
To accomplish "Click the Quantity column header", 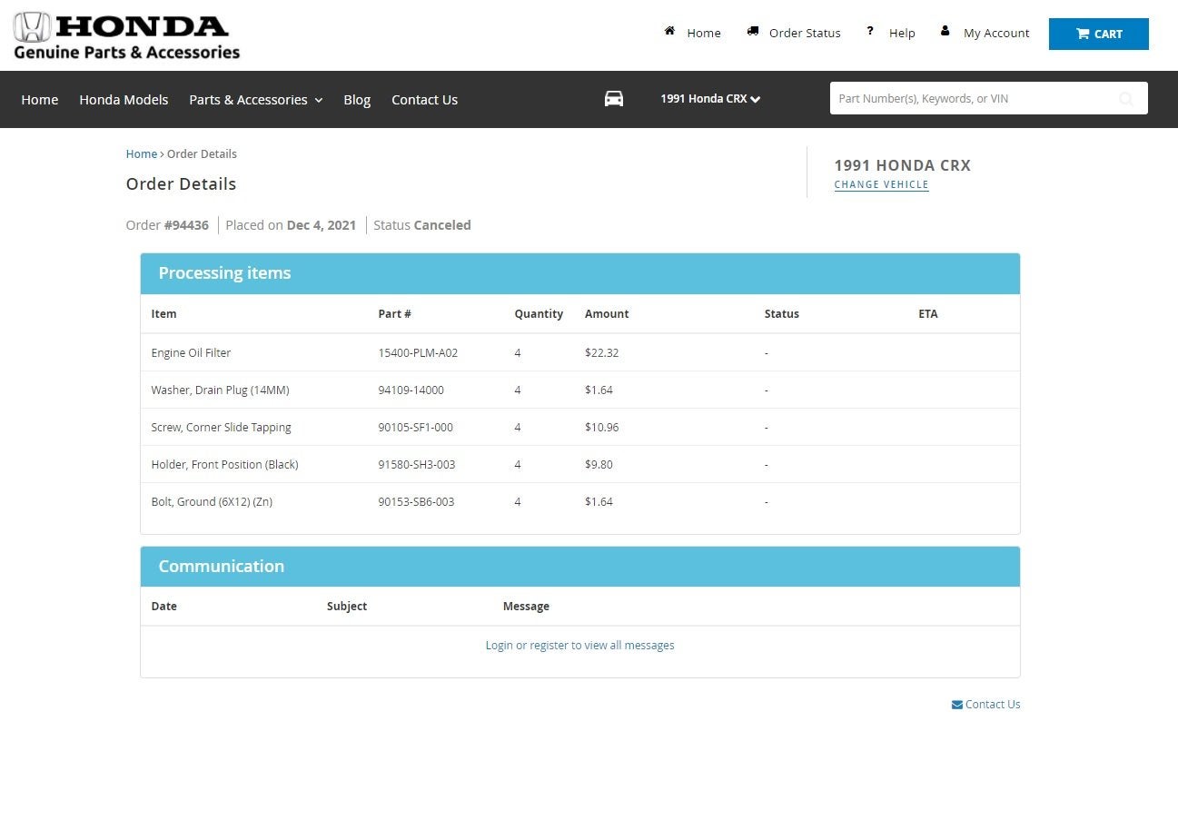I will point(539,314).
